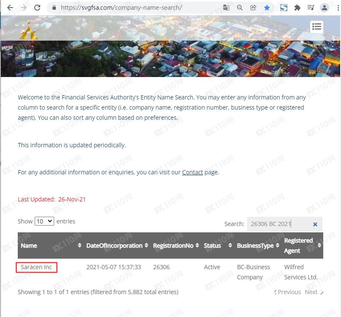Screen dimensions: 341x317
Task: Click the share page icon
Action: pos(253,8)
